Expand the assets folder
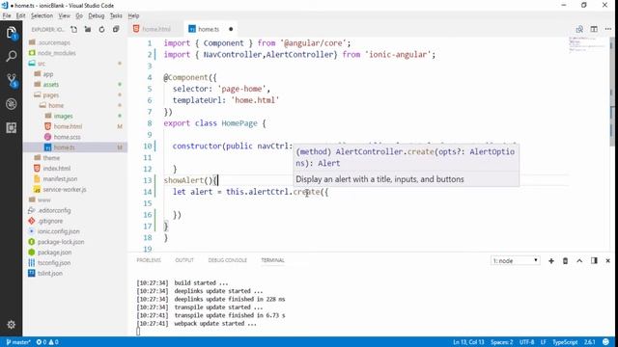The width and height of the screenshot is (618, 347). pyautogui.click(x=75, y=85)
